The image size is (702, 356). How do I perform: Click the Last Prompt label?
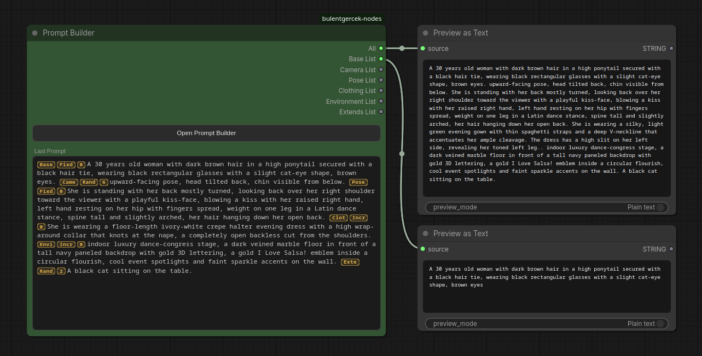click(x=50, y=151)
